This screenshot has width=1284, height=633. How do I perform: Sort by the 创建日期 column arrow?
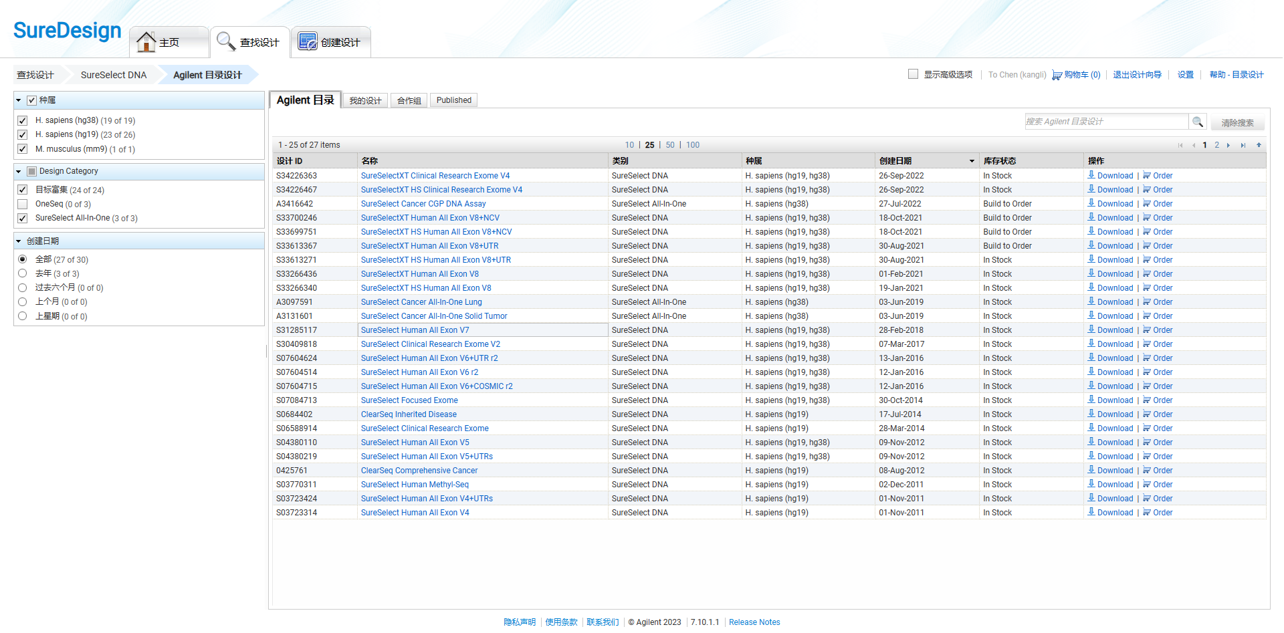972,161
